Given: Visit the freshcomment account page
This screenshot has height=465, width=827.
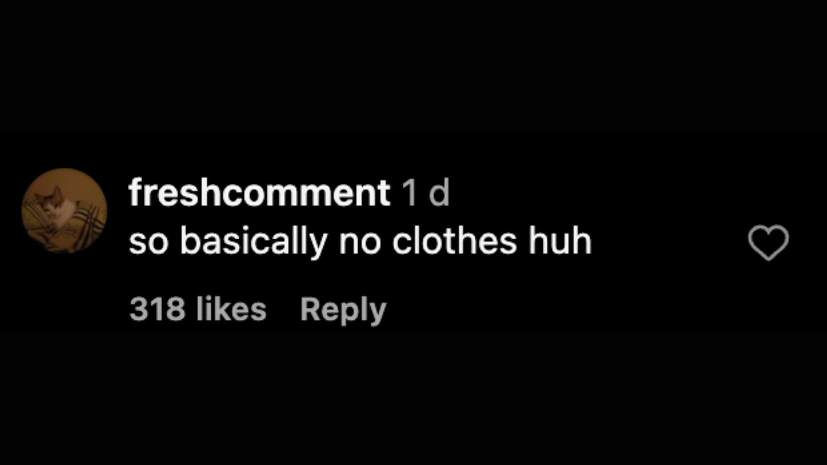Looking at the screenshot, I should point(259,194).
